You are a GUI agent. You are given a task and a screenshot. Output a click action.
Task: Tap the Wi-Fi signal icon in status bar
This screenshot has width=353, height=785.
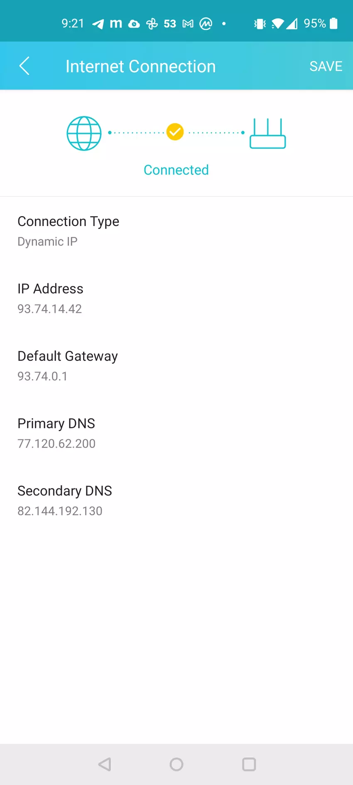(277, 24)
